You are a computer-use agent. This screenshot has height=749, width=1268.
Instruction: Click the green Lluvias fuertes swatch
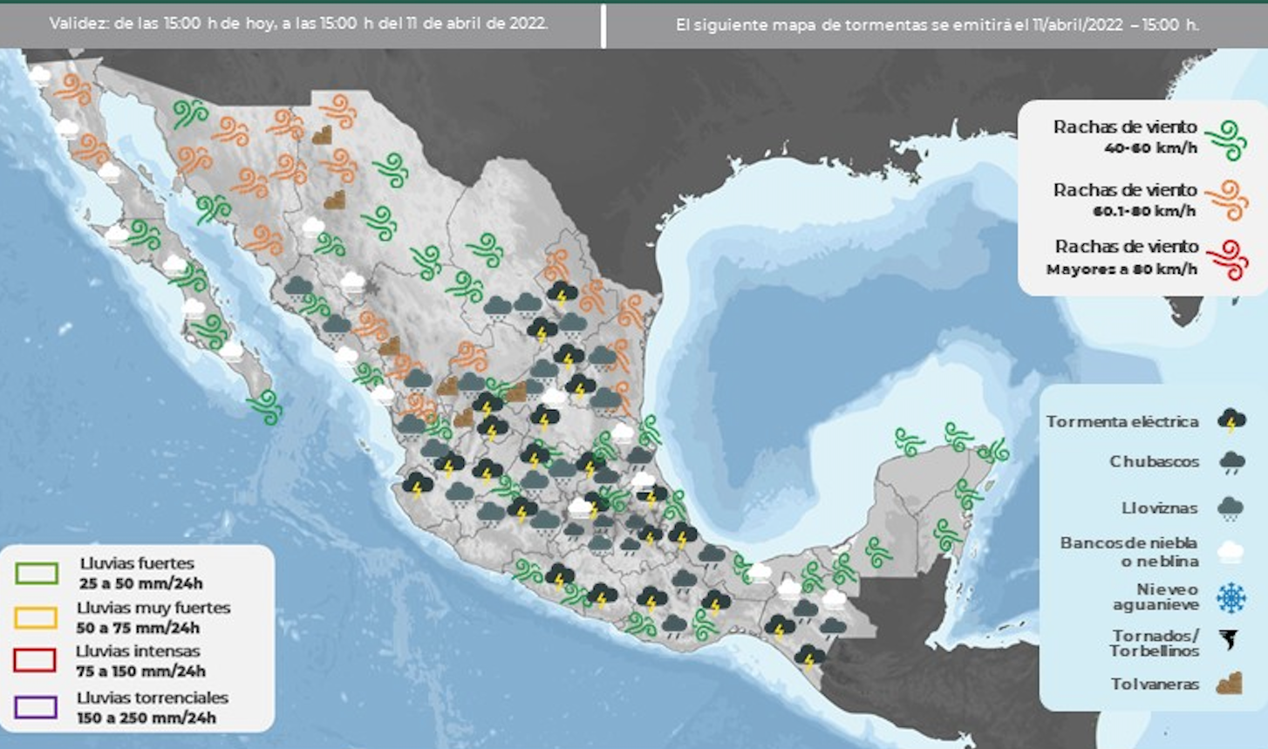pos(37,573)
